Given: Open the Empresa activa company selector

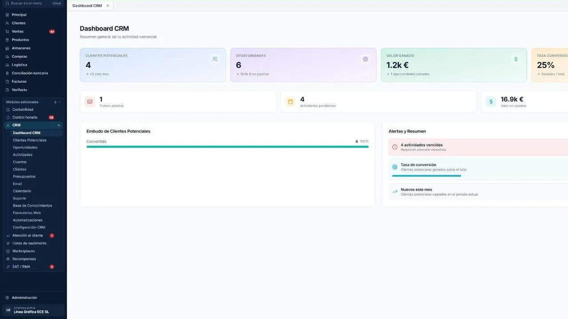Looking at the screenshot, I should tap(34, 310).
